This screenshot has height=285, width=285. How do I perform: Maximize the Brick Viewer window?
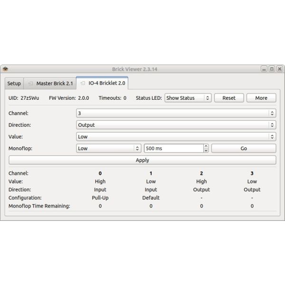272,69
